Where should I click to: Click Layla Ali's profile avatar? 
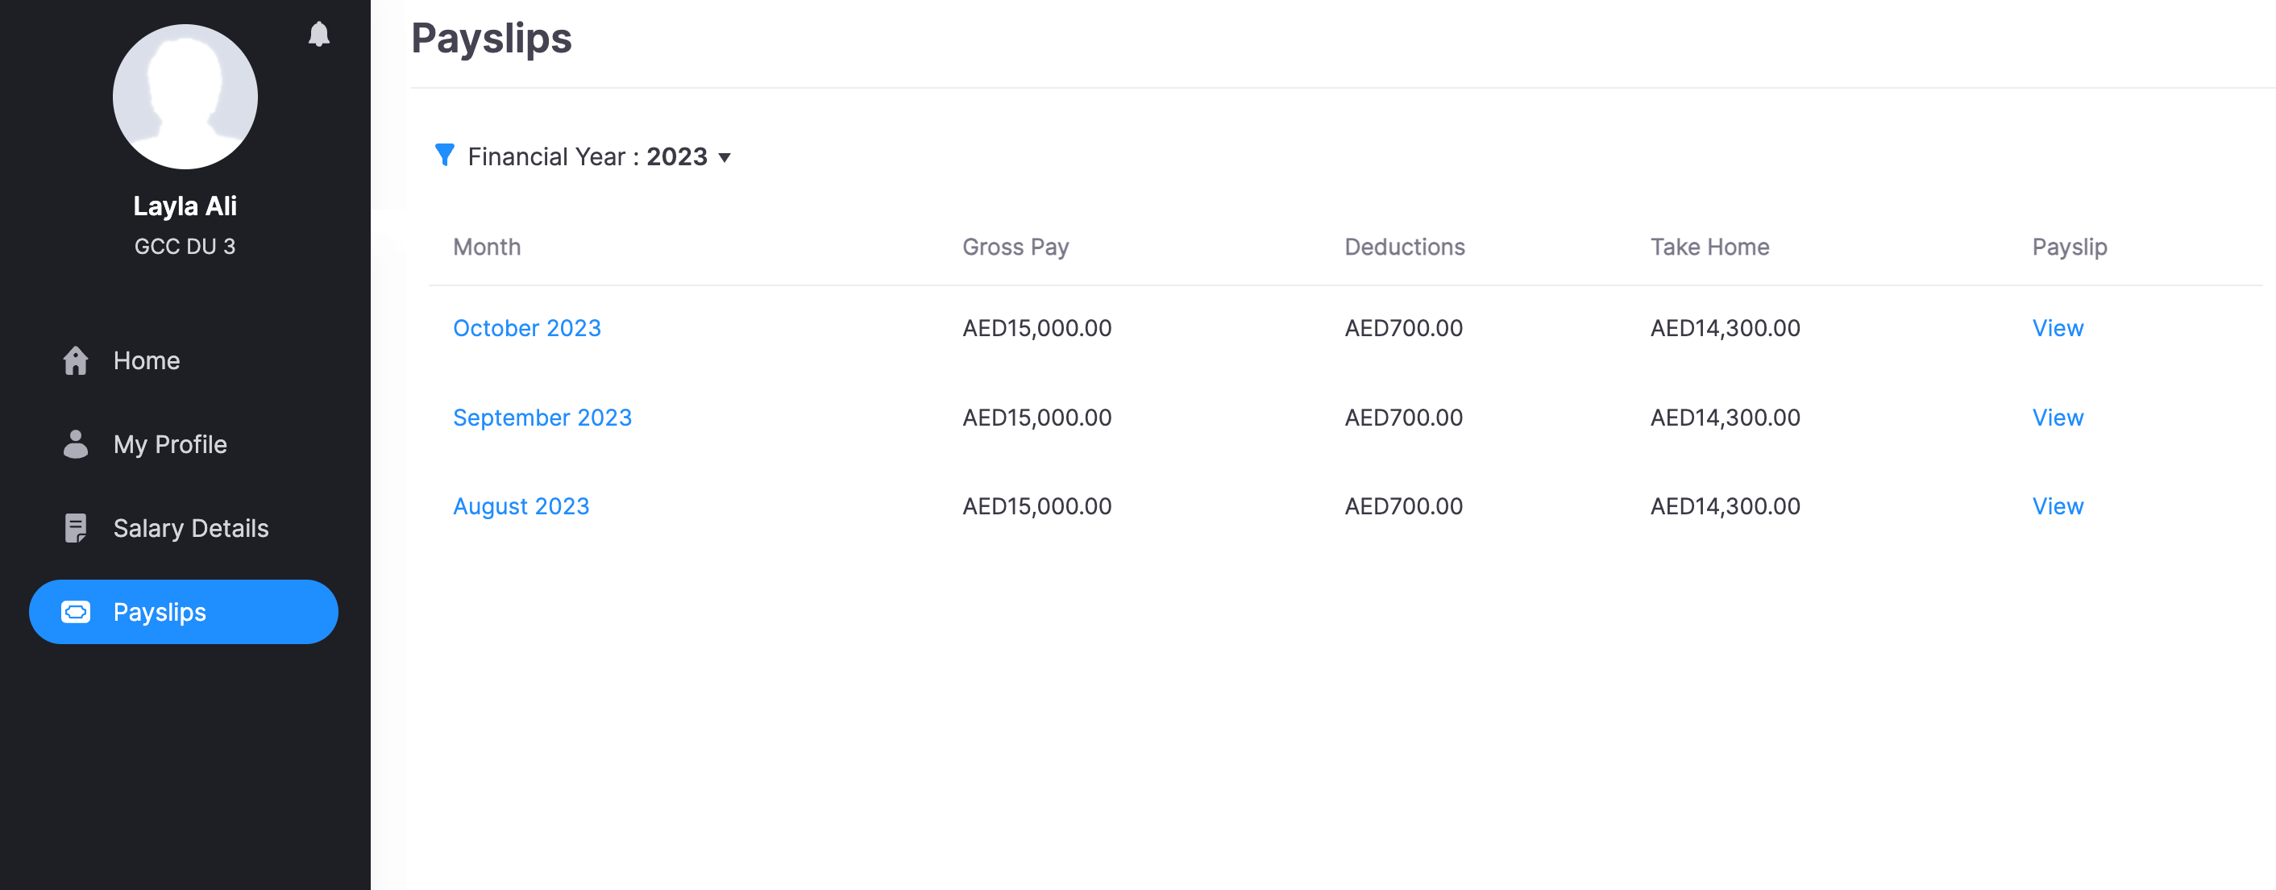[x=185, y=96]
